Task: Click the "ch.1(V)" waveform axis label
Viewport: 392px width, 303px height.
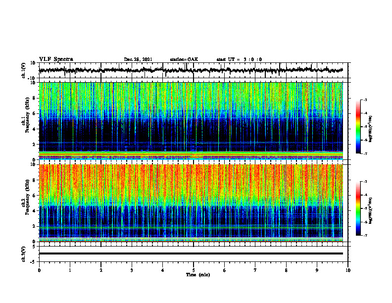Action: [x=24, y=70]
